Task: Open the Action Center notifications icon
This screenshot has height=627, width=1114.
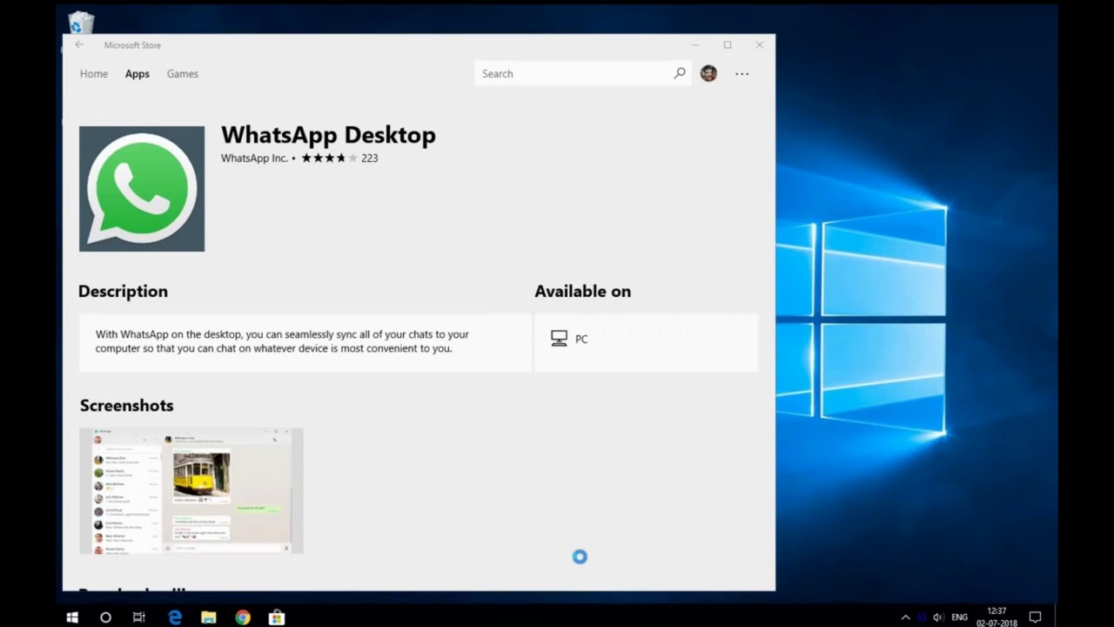Action: (1035, 617)
